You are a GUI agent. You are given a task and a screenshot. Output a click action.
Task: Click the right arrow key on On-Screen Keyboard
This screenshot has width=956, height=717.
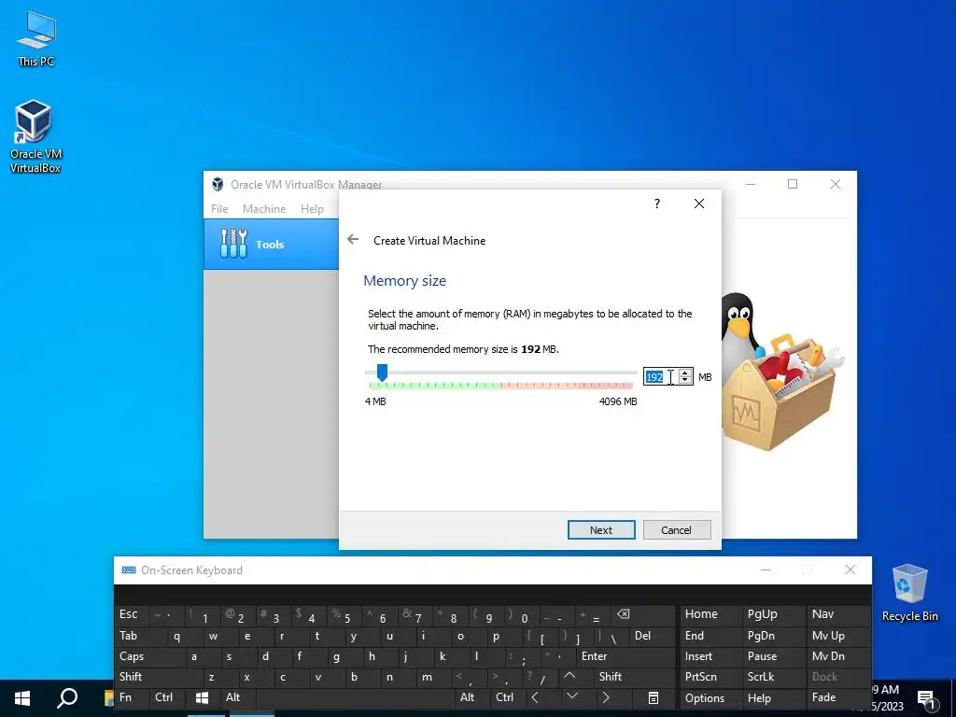(x=605, y=697)
